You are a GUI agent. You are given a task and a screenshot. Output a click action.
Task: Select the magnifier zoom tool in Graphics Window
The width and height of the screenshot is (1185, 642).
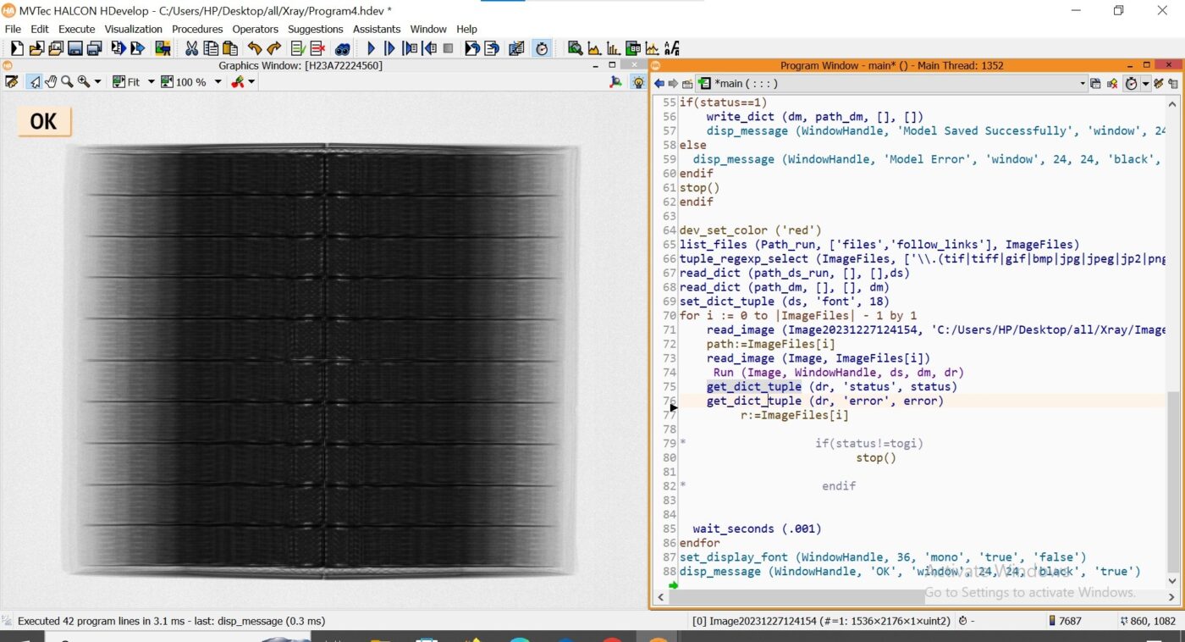67,82
